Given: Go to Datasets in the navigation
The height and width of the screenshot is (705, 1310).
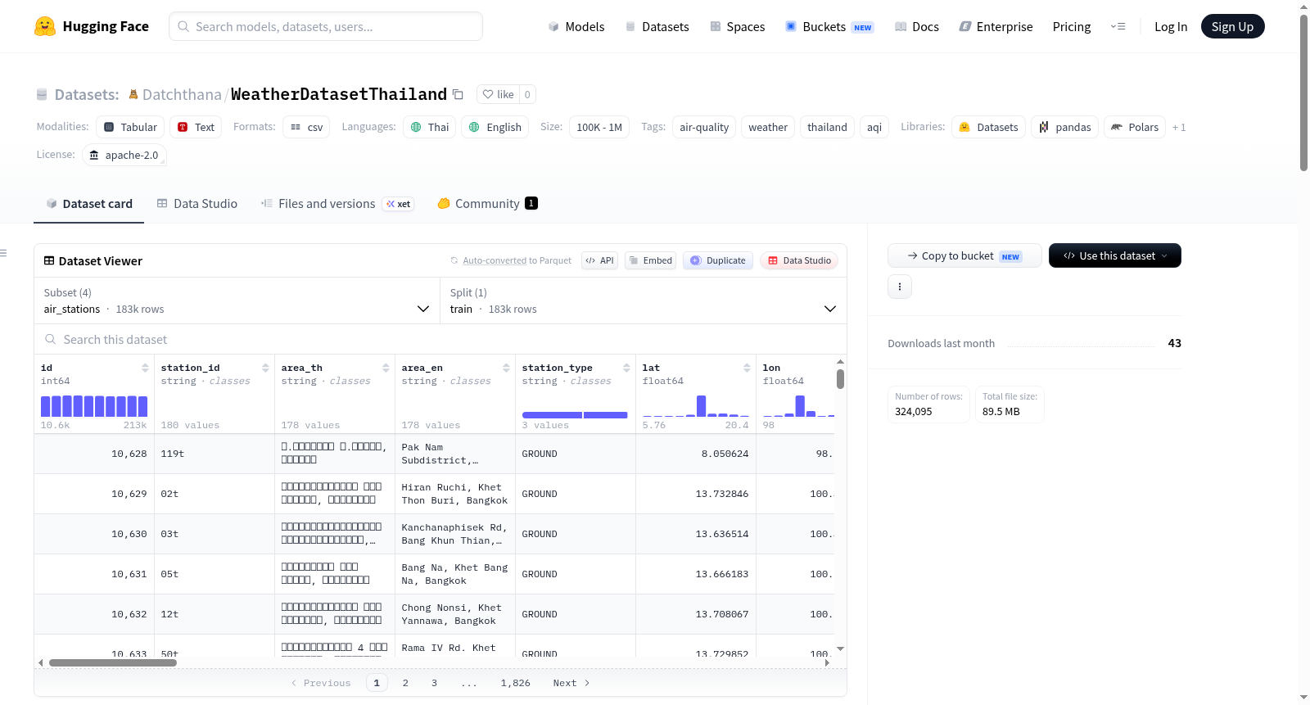Looking at the screenshot, I should [x=657, y=26].
